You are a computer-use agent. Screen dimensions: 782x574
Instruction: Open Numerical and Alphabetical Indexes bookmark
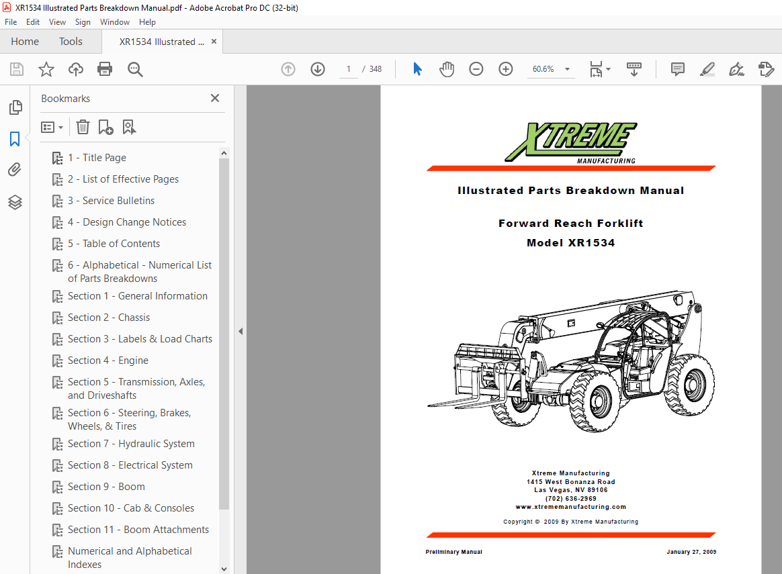point(130,558)
